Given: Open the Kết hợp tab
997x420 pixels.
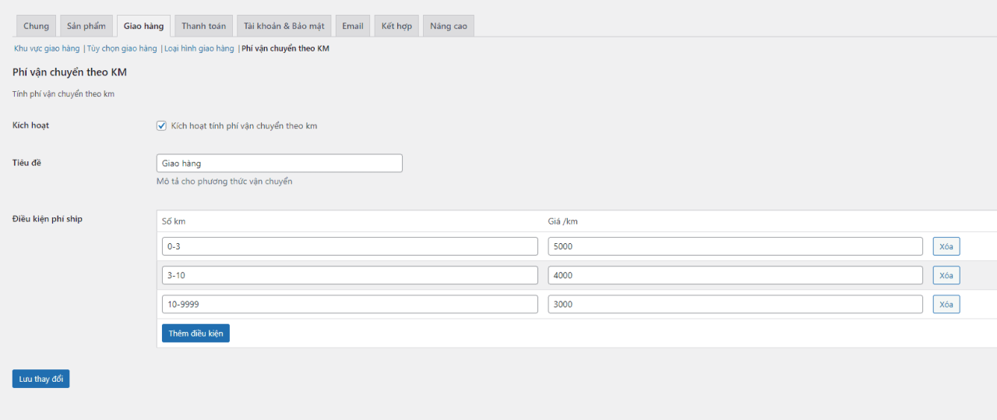Looking at the screenshot, I should (396, 26).
